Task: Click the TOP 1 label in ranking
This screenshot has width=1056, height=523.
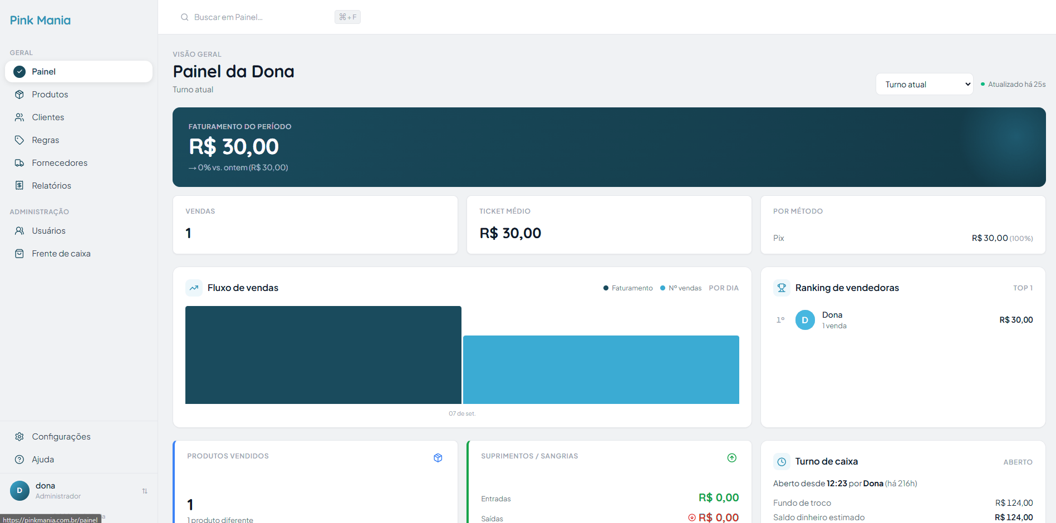Action: [1023, 288]
